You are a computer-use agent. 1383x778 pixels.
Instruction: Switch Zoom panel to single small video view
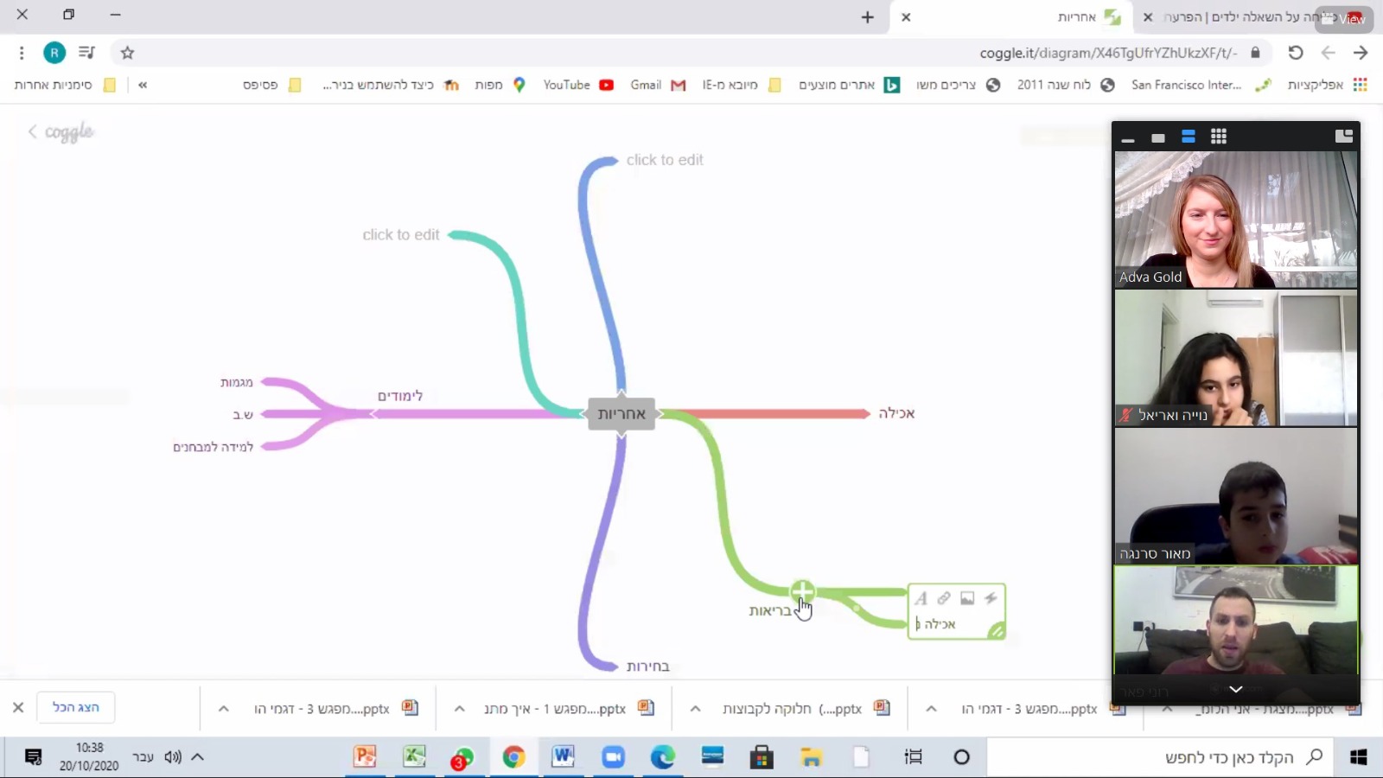1158,137
